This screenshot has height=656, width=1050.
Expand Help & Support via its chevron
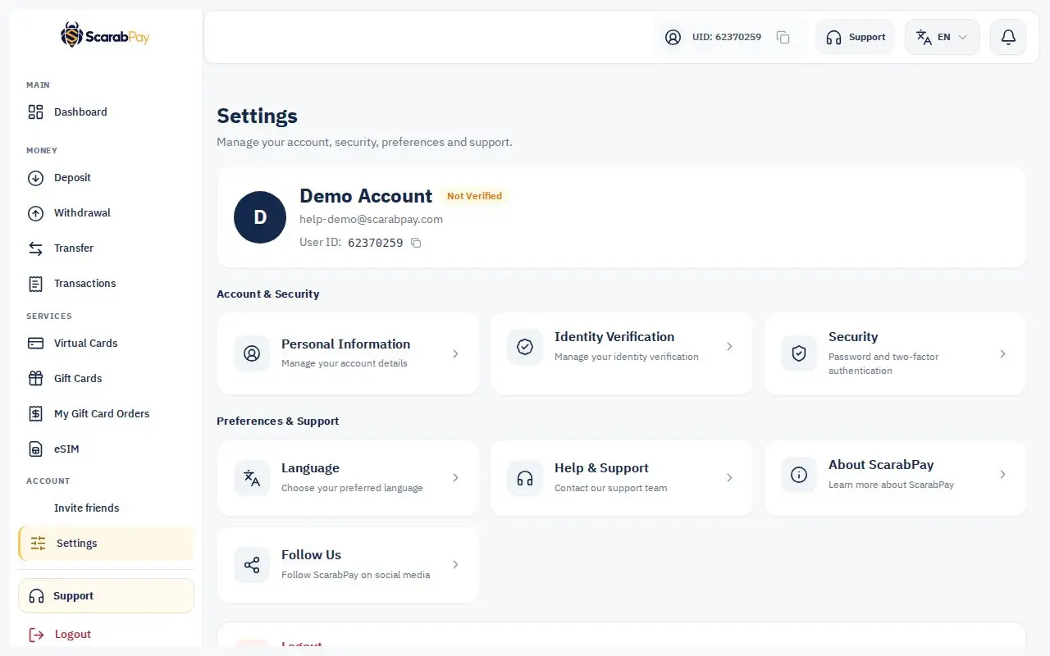pos(729,478)
